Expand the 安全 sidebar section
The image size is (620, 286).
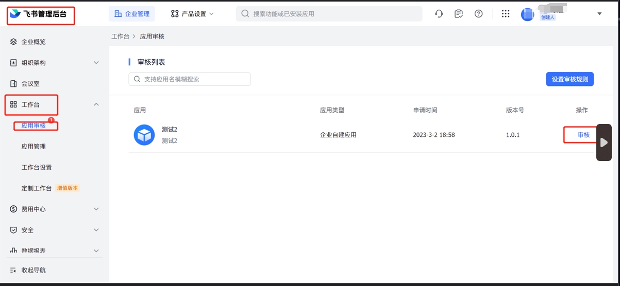click(96, 230)
